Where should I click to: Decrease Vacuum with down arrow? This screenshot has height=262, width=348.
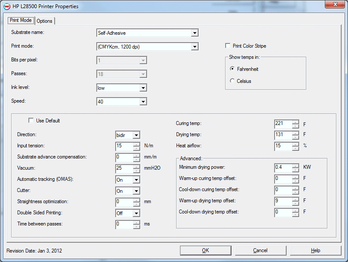coord(137,170)
